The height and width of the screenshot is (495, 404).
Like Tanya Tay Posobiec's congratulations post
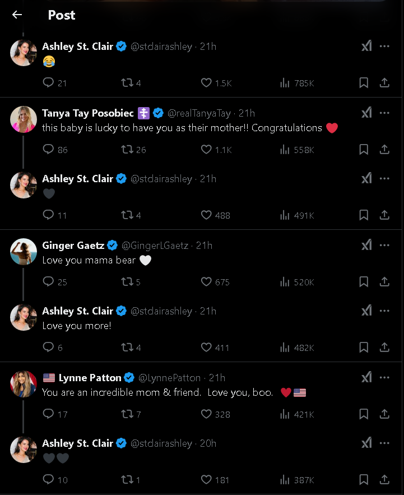pyautogui.click(x=206, y=150)
